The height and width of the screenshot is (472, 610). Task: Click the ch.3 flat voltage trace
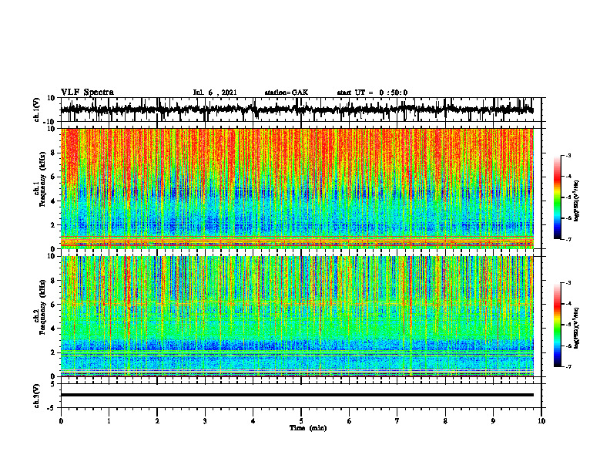pyautogui.click(x=297, y=395)
